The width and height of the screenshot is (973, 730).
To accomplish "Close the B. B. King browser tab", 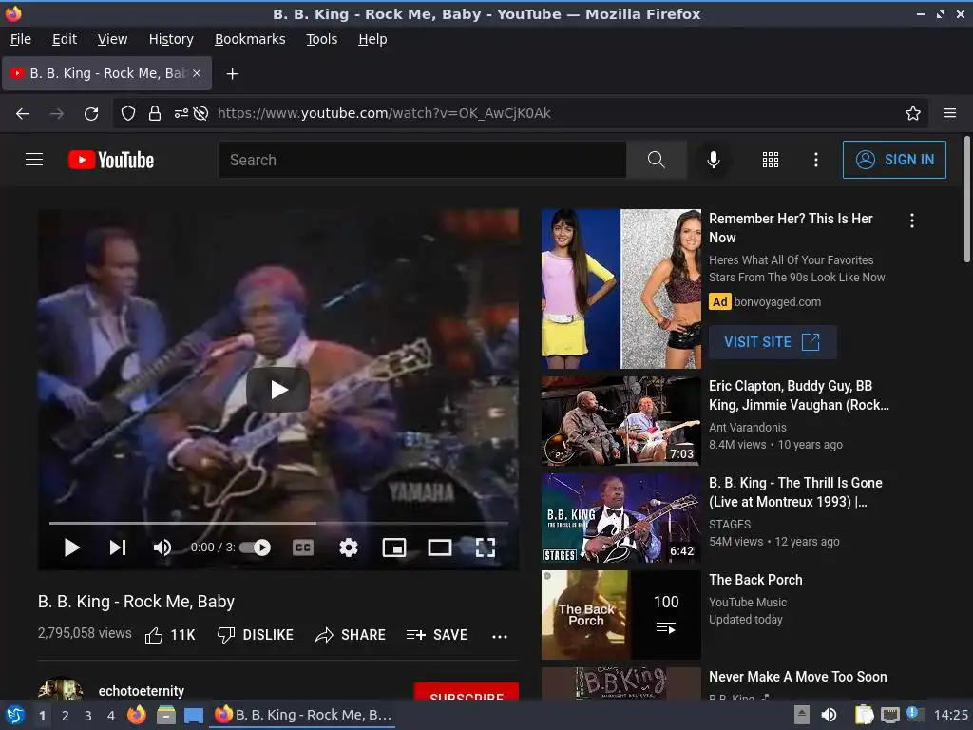I will point(196,73).
